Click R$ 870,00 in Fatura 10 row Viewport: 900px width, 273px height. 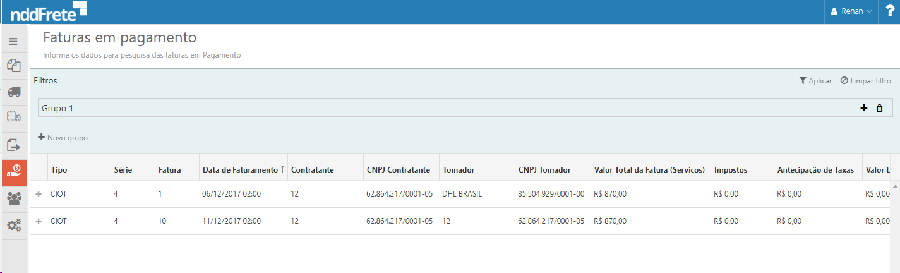pyautogui.click(x=610, y=221)
